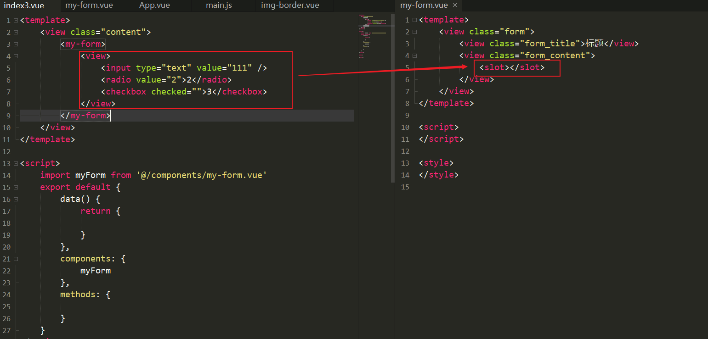The width and height of the screenshot is (708, 339).
Task: Click the closing </my-form> tag on line 9
Action: click(85, 116)
